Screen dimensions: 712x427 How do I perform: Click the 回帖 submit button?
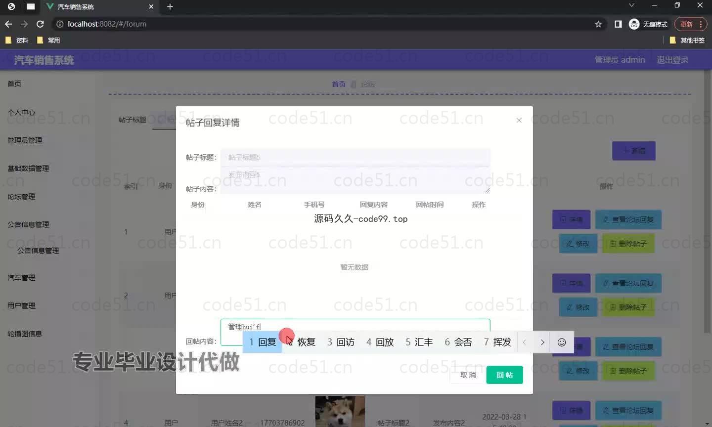click(504, 375)
